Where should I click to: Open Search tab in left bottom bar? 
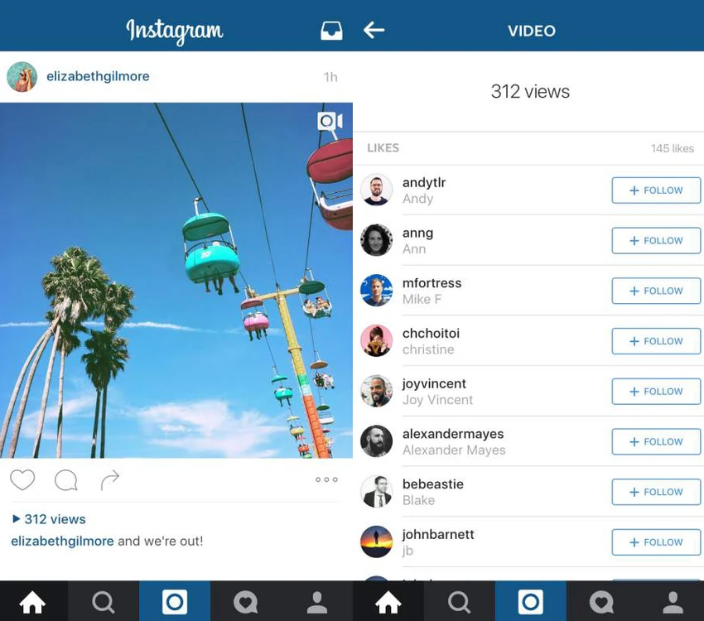pyautogui.click(x=104, y=601)
